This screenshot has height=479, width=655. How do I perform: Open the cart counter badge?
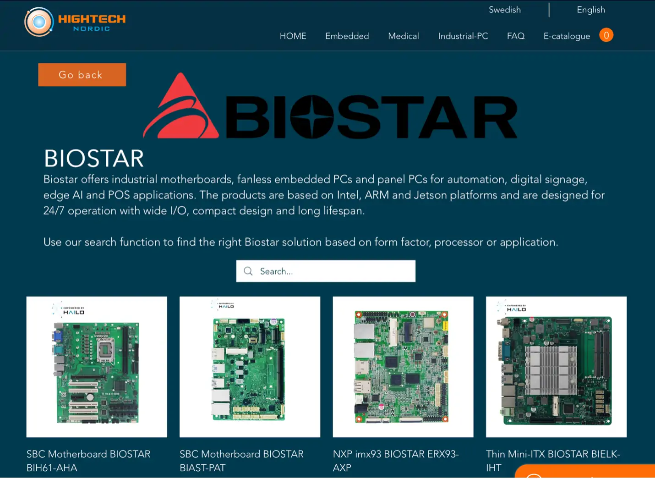pyautogui.click(x=606, y=35)
